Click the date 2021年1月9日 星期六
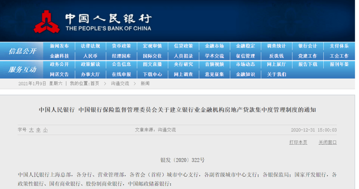359x189 pixels. click(40, 83)
